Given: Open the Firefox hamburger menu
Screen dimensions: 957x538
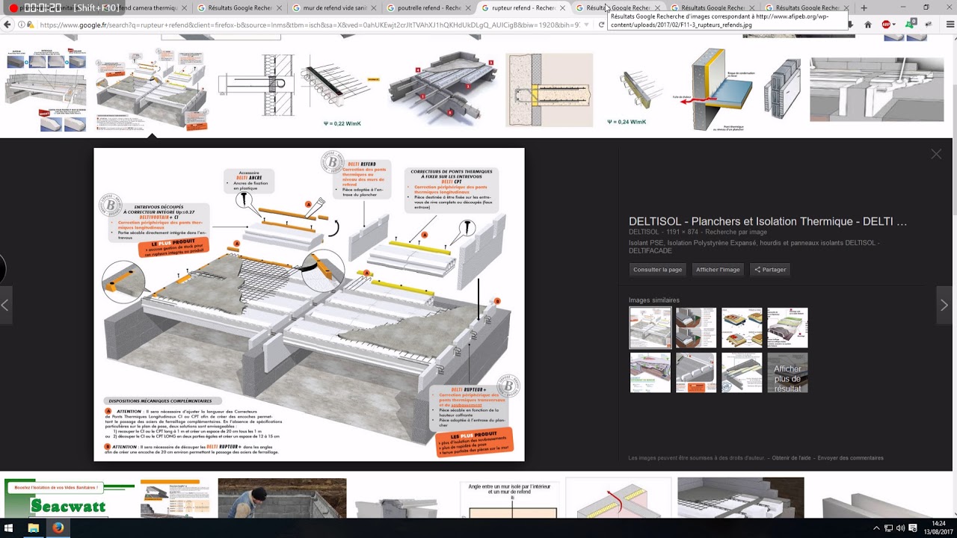Looking at the screenshot, I should coord(950,25).
